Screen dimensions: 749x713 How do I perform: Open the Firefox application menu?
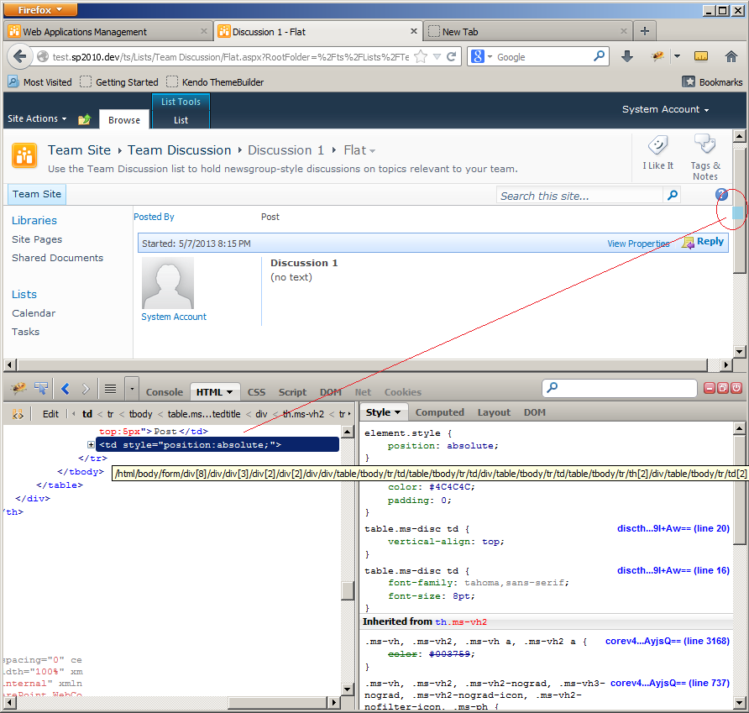coord(35,8)
